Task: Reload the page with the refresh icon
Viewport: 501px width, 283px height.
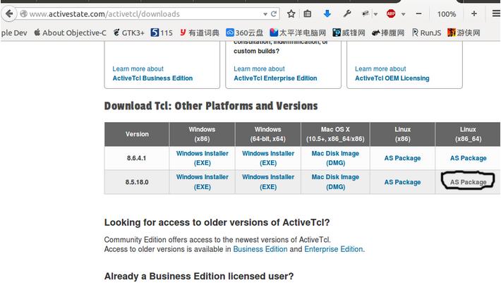Action: pyautogui.click(x=274, y=13)
